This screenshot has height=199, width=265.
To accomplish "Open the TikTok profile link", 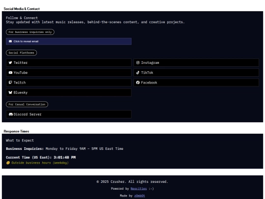I will click(x=196, y=73).
